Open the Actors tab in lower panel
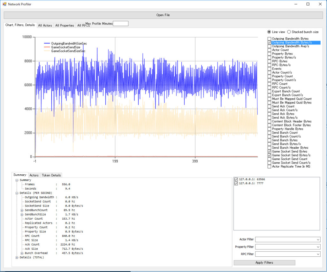 (x=34, y=175)
